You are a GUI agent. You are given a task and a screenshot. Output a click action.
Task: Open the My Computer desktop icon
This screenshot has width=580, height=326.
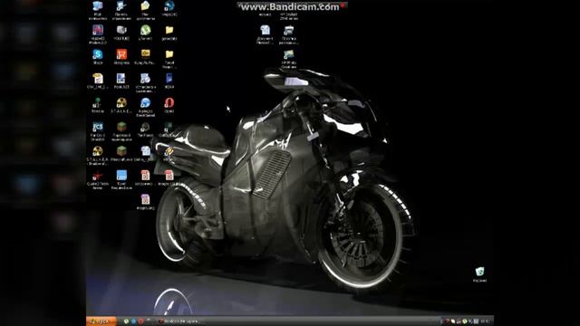tap(98, 10)
